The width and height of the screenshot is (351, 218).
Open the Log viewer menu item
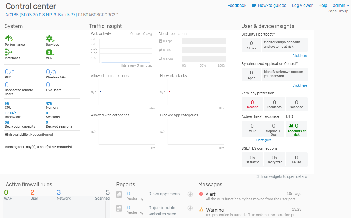(x=302, y=5)
